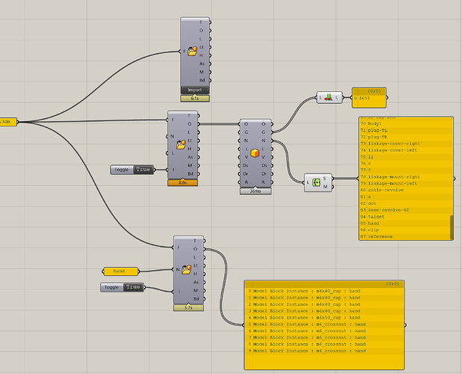This screenshot has width=462, height=374.
Task: Click row 70 'Body1' in the list panel
Action: pos(404,123)
